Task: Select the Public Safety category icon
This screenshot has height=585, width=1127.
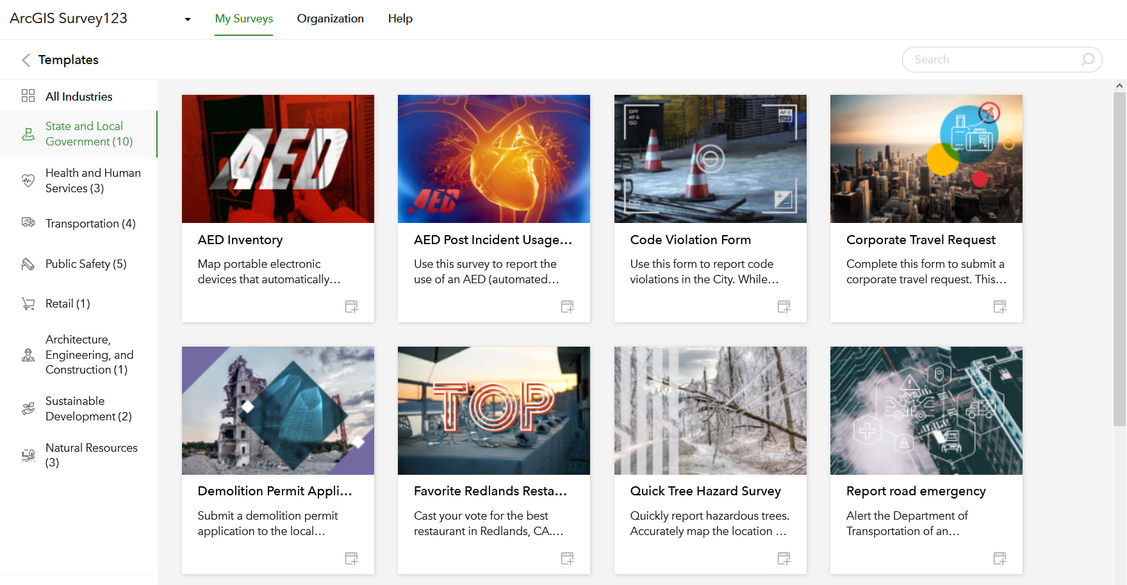Action: click(27, 263)
